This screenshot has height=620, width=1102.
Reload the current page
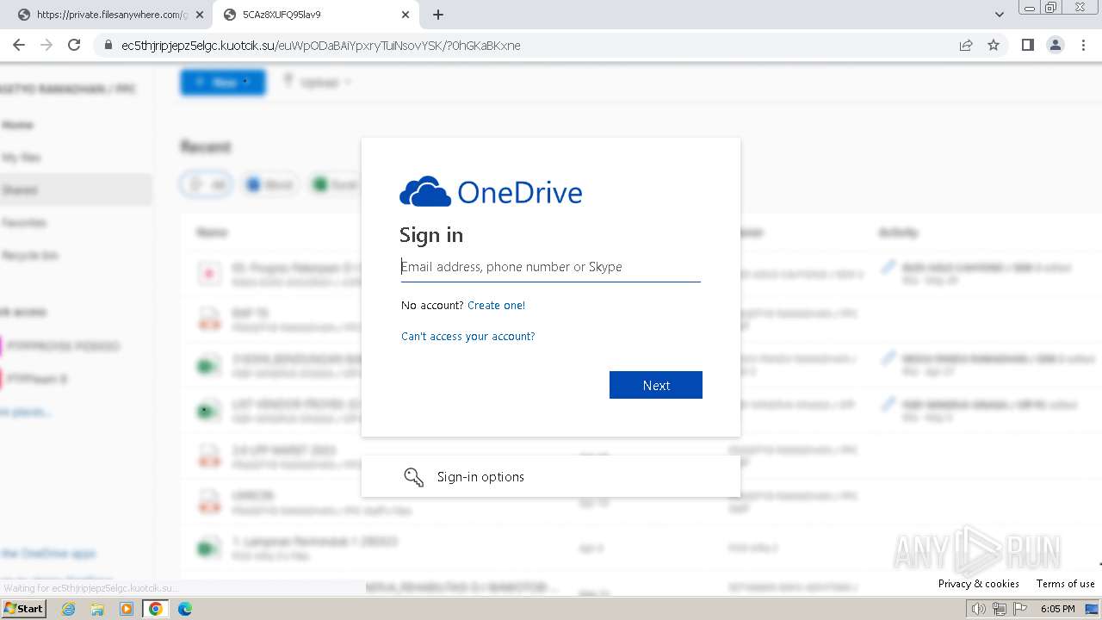click(x=74, y=46)
